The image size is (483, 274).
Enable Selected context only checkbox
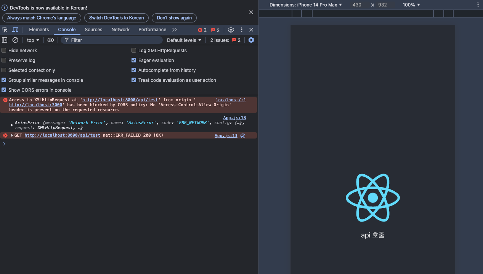4,70
